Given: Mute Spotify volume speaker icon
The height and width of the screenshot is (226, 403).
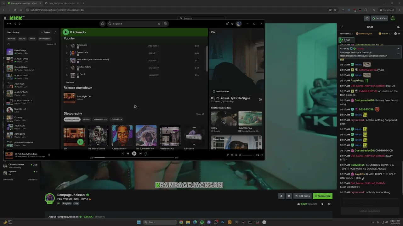Looking at the screenshot, I should pyautogui.click(x=240, y=155).
